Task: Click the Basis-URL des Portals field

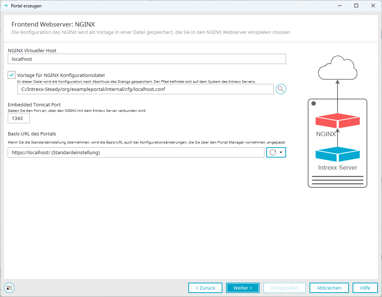Action: point(136,152)
